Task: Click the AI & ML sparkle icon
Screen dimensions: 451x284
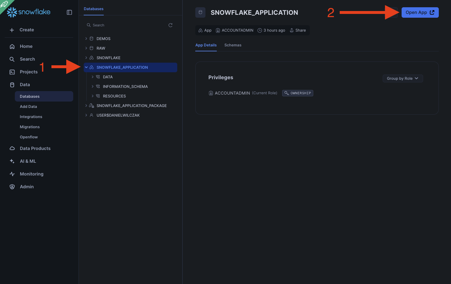Action: (12, 161)
